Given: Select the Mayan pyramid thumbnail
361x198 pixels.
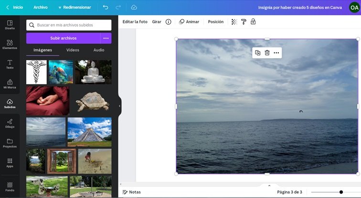Looking at the screenshot, I should click(x=90, y=132).
